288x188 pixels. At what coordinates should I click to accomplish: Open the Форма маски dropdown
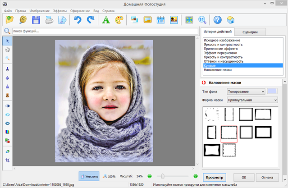(x=252, y=100)
